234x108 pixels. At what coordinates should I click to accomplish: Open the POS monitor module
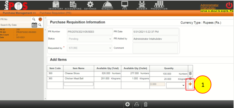pyautogui.click(x=125, y=5)
